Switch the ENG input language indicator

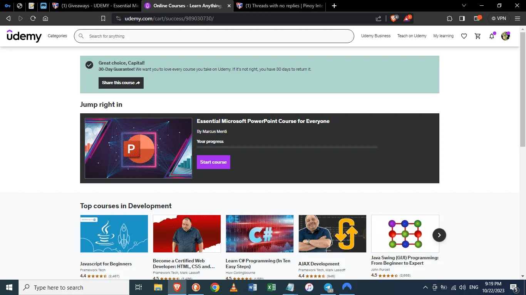coord(474,287)
